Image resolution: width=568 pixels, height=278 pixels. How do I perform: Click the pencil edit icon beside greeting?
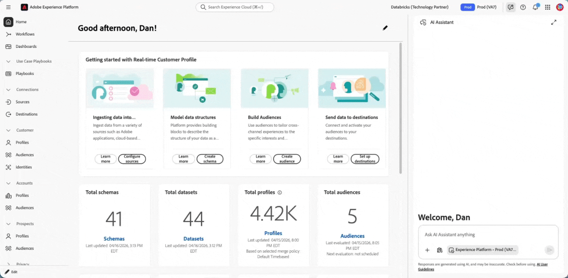385,28
